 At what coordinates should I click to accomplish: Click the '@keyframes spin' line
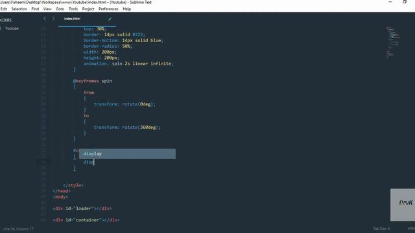coord(92,81)
